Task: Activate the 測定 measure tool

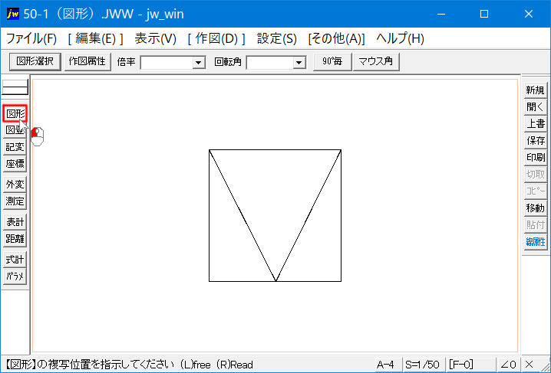Action: point(15,201)
